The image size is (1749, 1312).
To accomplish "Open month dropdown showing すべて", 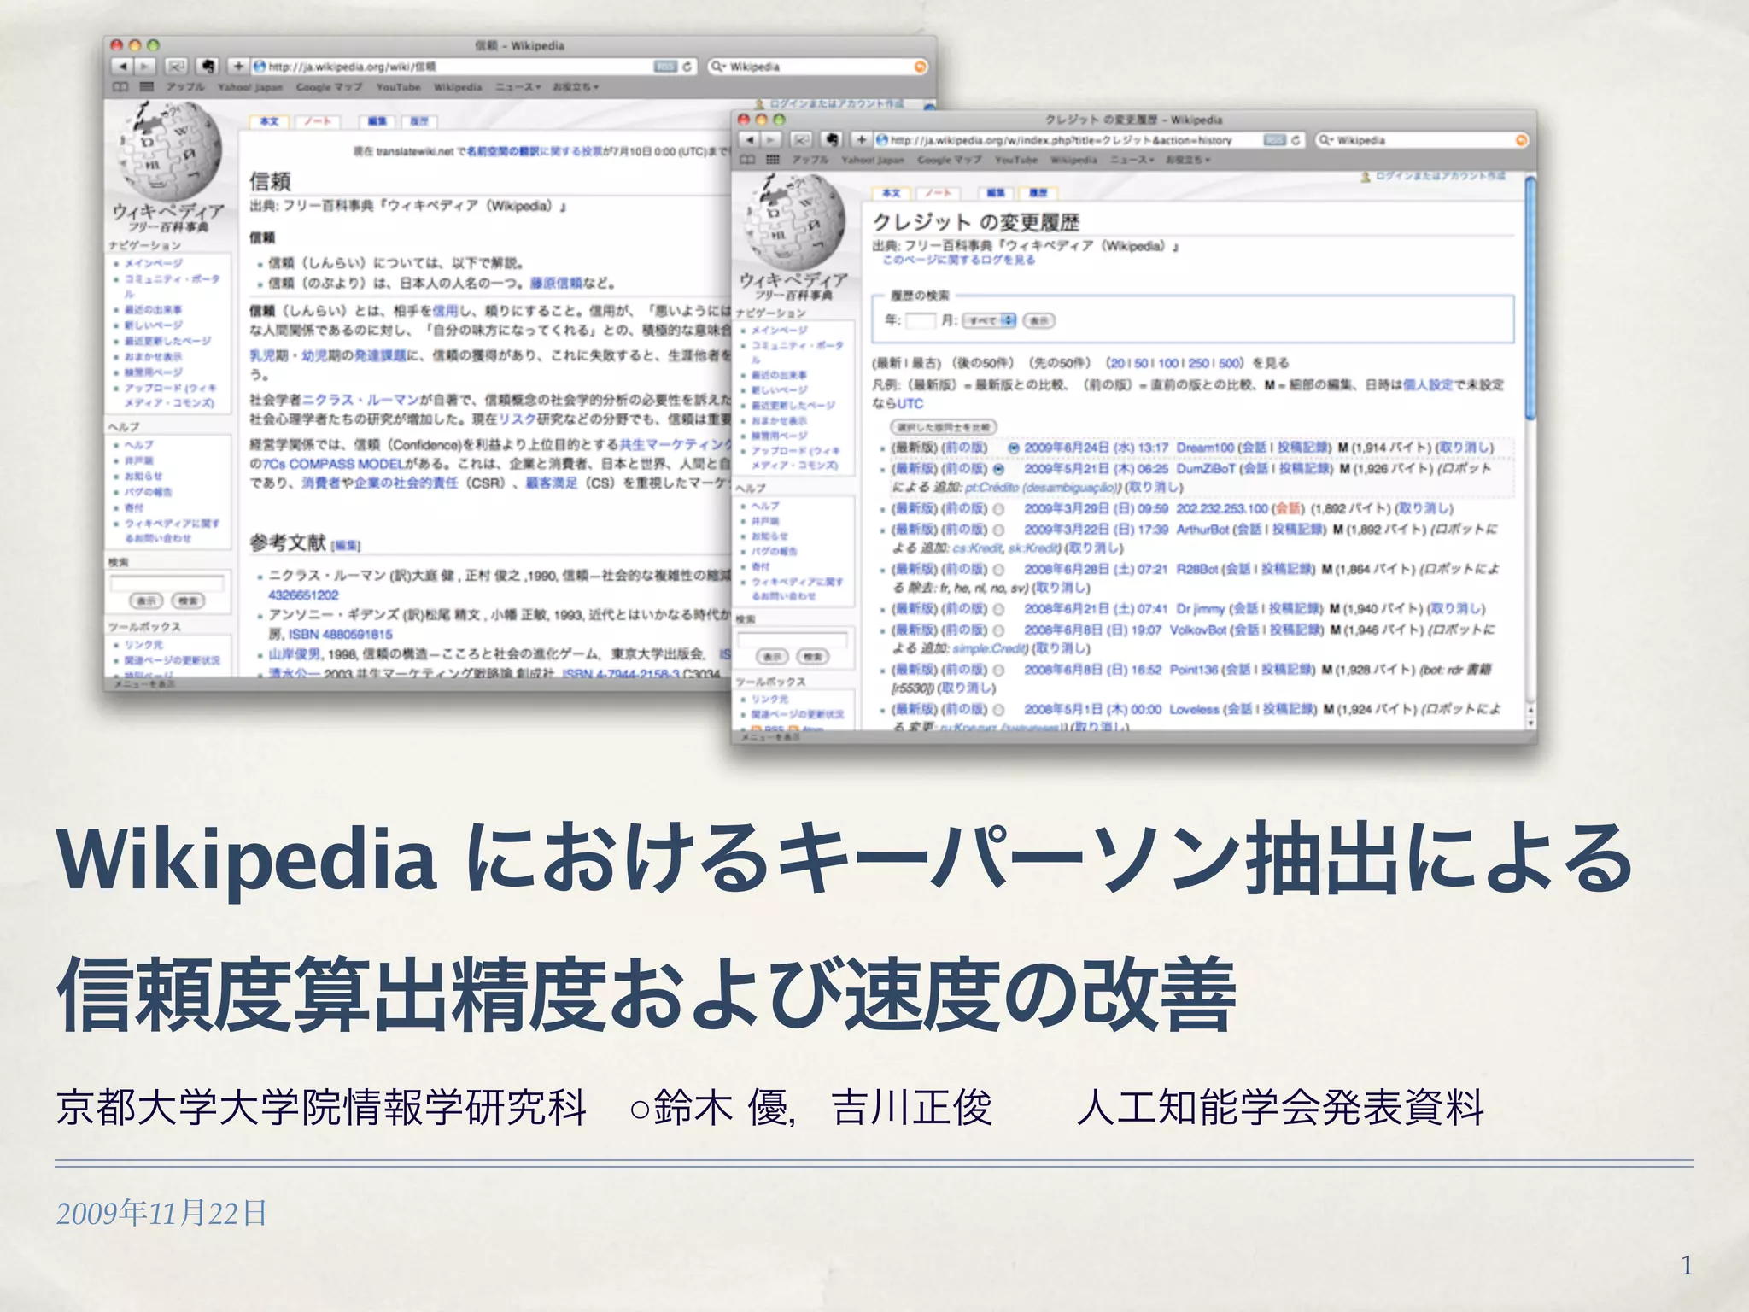I will click(x=989, y=320).
